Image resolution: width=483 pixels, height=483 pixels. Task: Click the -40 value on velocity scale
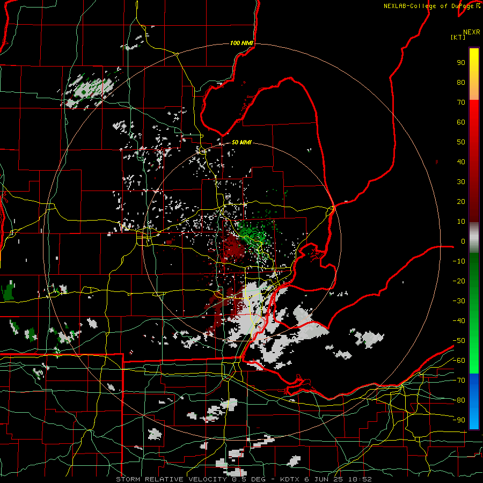pos(459,321)
